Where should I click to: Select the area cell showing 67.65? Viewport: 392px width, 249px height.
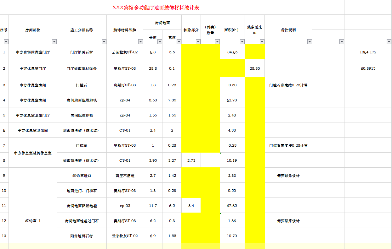point(232,206)
